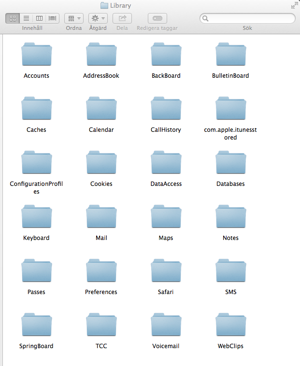
Task: Select the SpringBoard folder icon
Action: (x=37, y=324)
